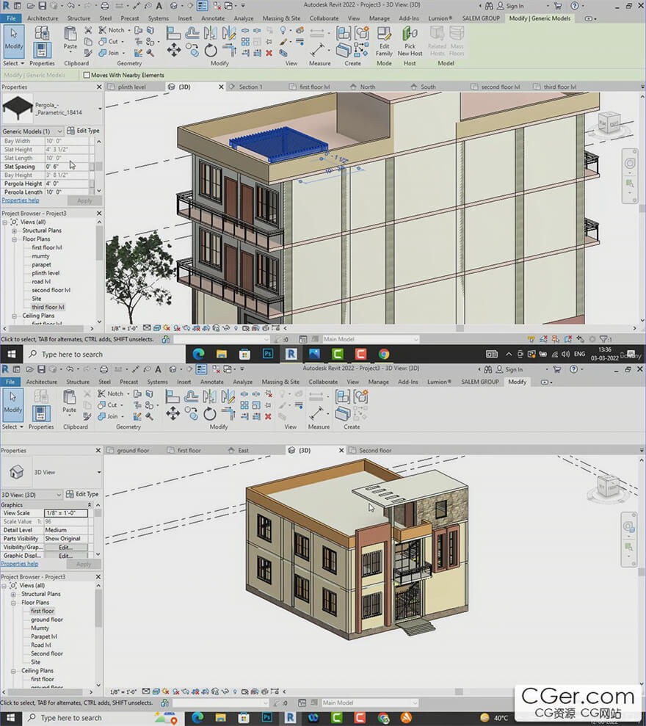Select the Move tool in the upper ribbon
This screenshot has height=726, width=646.
174,50
